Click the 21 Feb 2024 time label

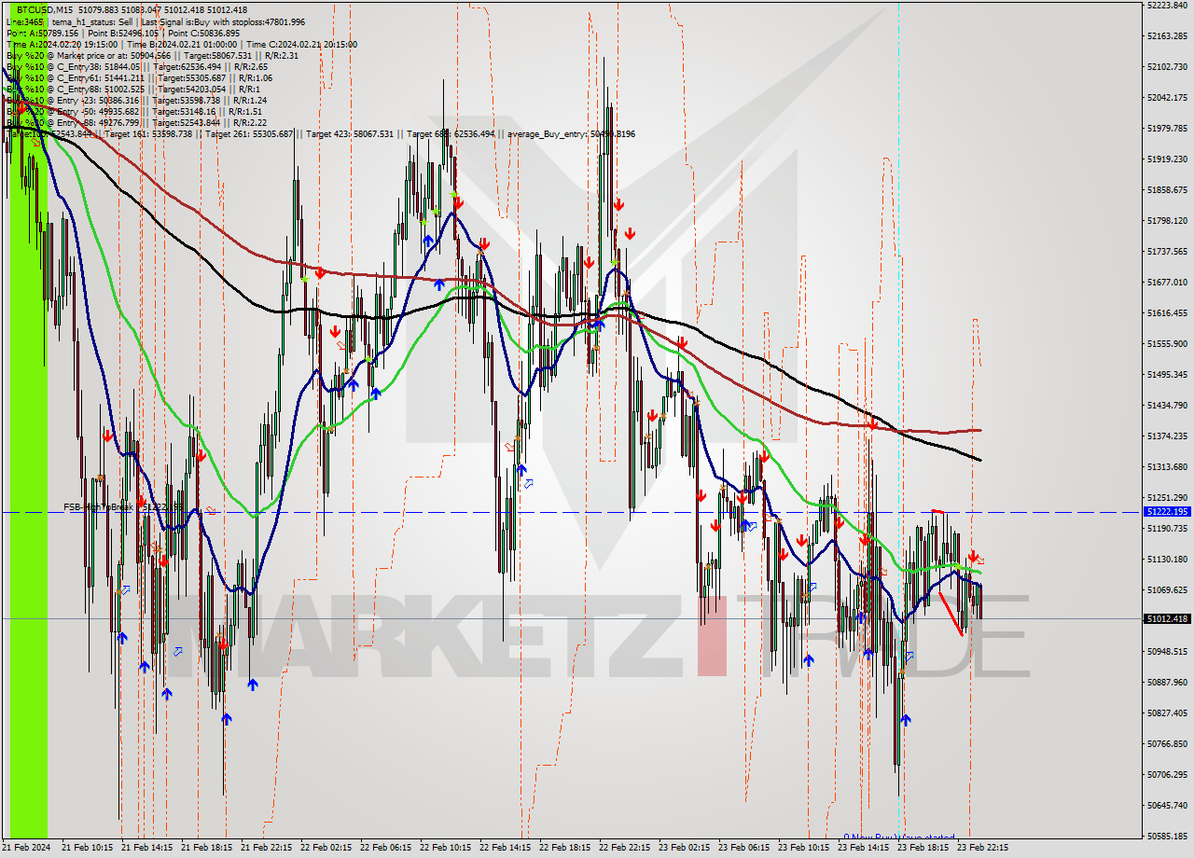[27, 848]
